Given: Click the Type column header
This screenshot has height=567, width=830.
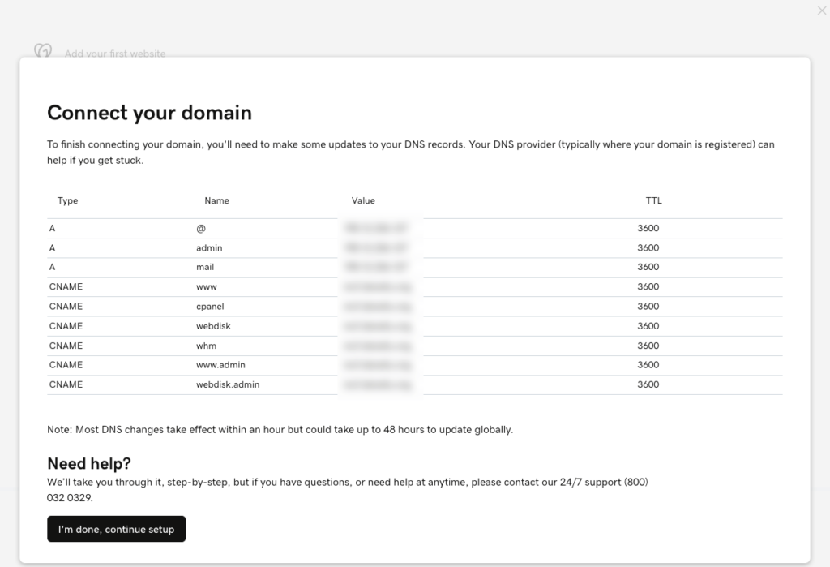Looking at the screenshot, I should pyautogui.click(x=67, y=200).
